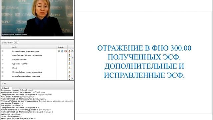Tick the checkbox beside Омирбекова Салтанат Аскаровна

point(2,55)
